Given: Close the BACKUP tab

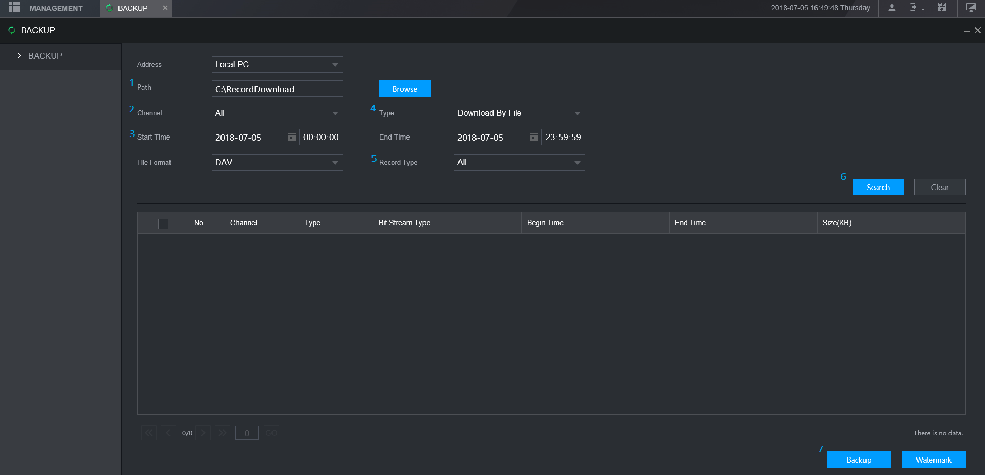Looking at the screenshot, I should tap(165, 8).
